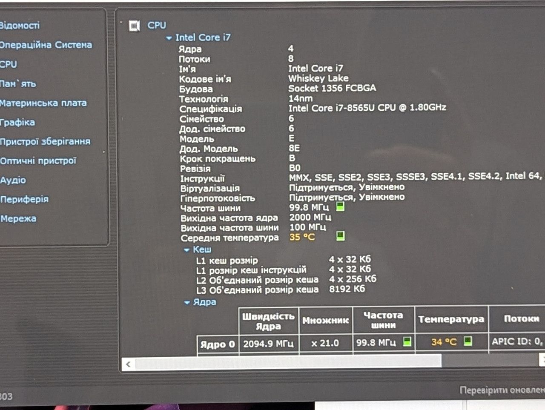545x410 pixels.
Task: Collapse the Кеш section
Action: (x=186, y=250)
